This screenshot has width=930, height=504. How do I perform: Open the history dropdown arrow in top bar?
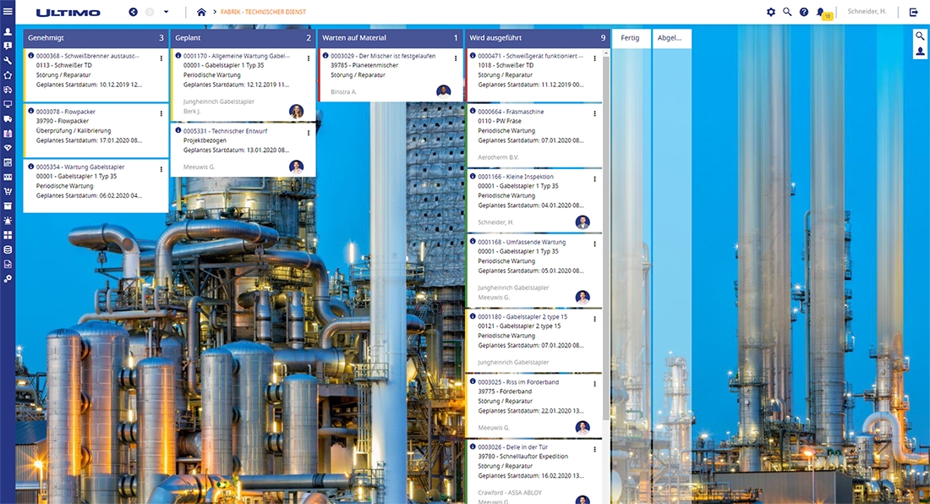pos(166,12)
